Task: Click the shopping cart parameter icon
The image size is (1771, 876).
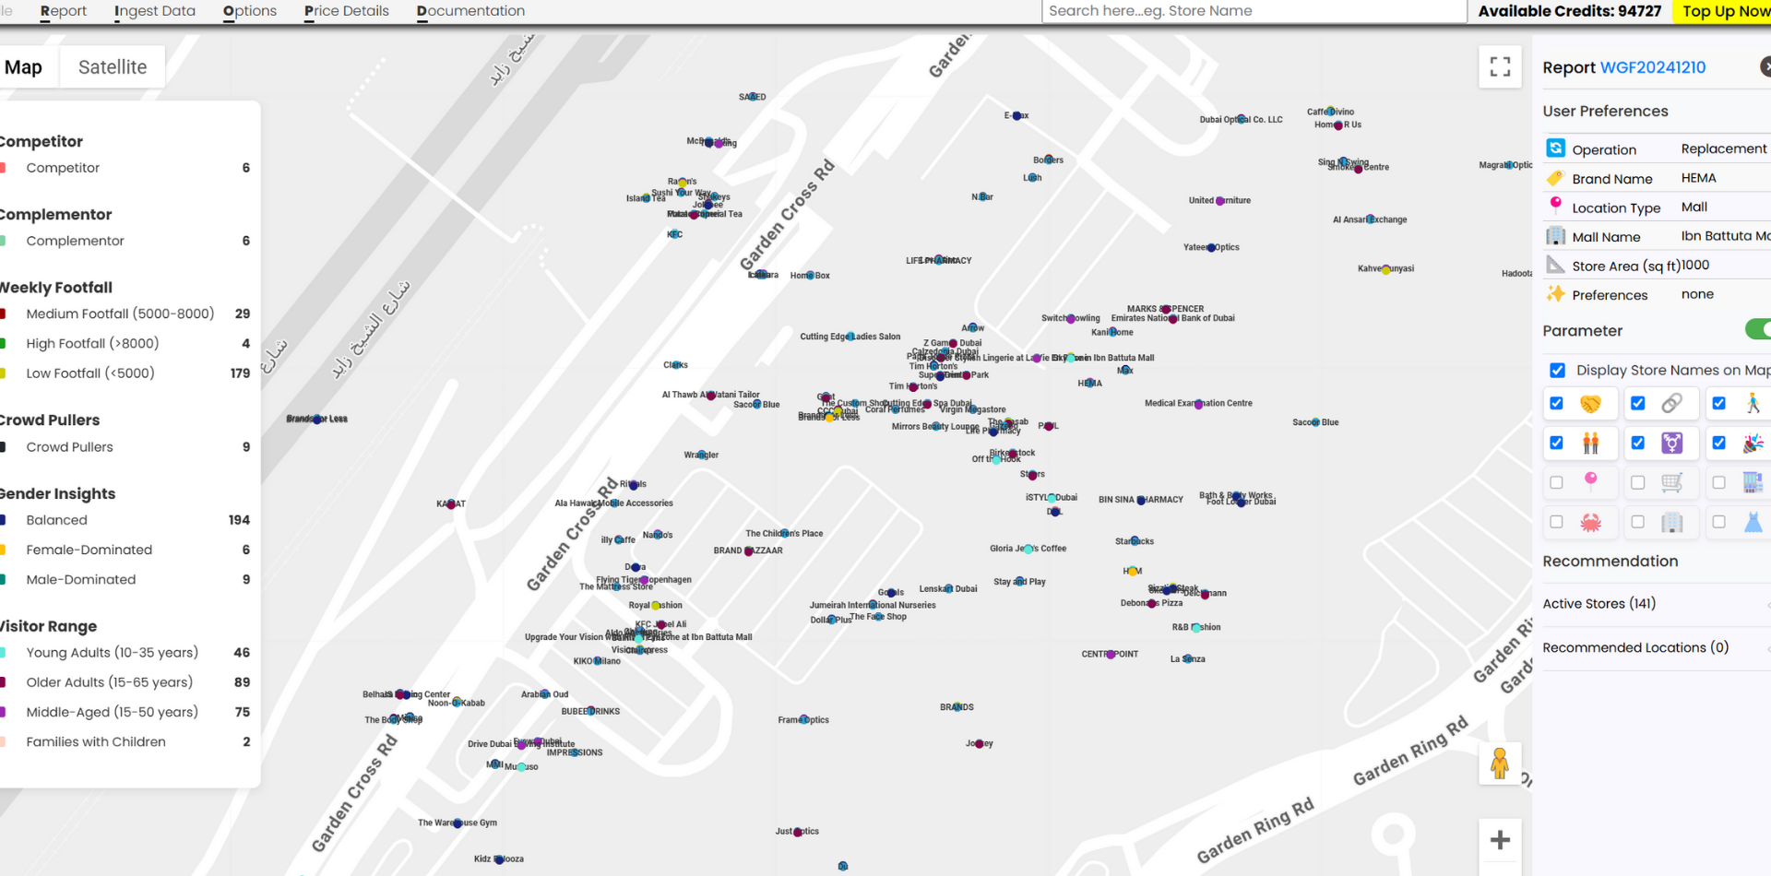Action: tap(1671, 482)
